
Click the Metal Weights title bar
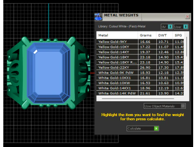pyautogui.click(x=143, y=17)
